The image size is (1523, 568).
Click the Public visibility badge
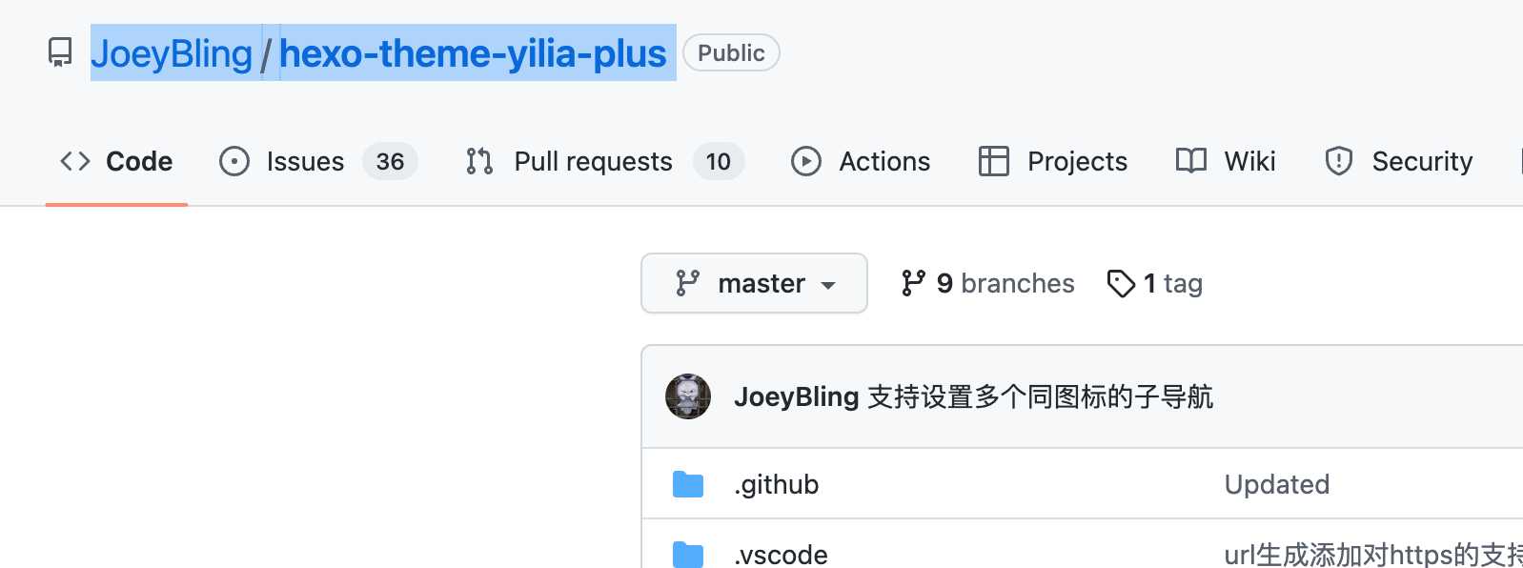coord(731,52)
